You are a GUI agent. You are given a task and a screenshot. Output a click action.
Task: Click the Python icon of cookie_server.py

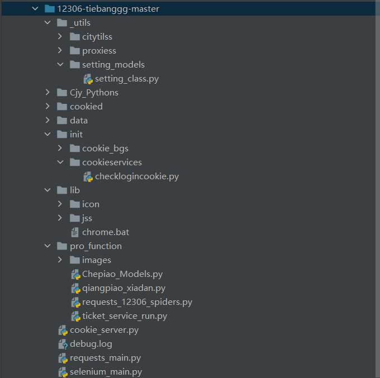click(x=63, y=331)
